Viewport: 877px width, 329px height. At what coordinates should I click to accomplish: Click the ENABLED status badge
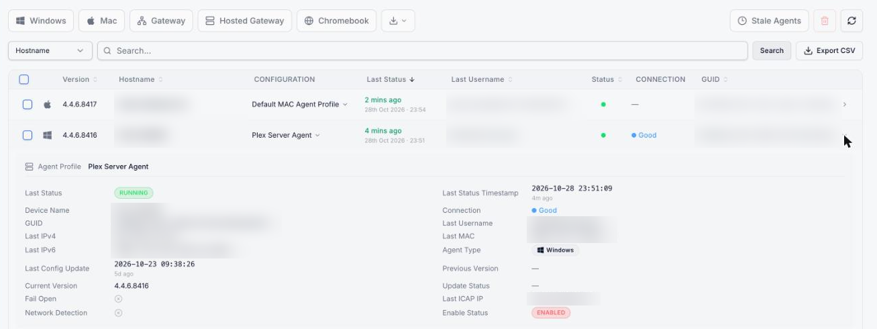click(551, 313)
